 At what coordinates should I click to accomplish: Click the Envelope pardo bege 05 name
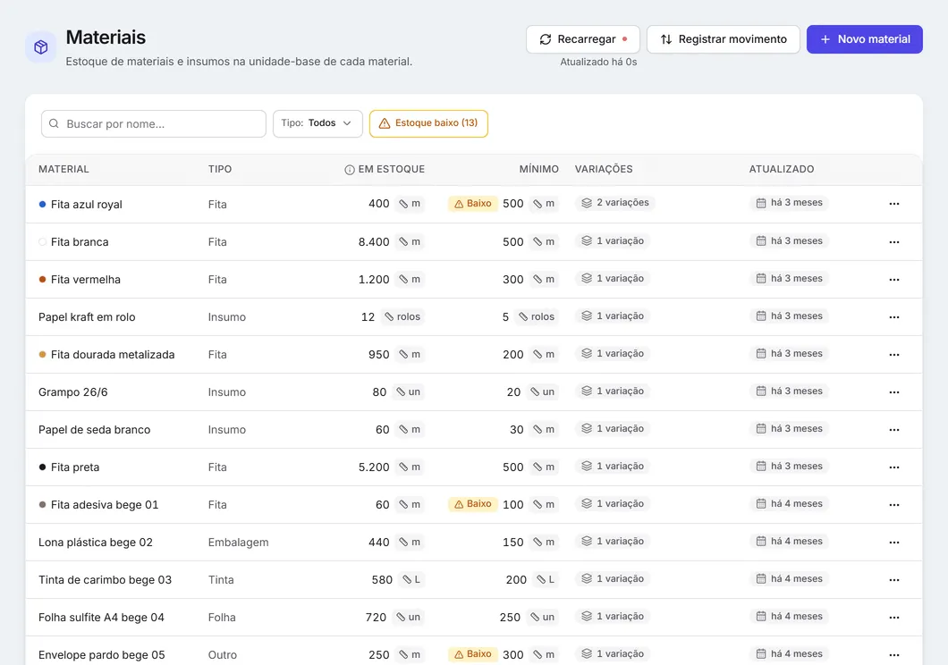pyautogui.click(x=102, y=655)
